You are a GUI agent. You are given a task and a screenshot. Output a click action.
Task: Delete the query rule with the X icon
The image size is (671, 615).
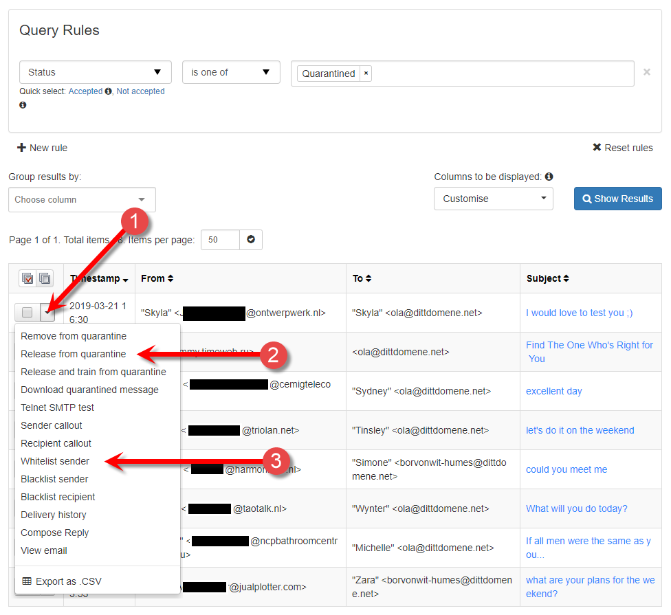647,72
